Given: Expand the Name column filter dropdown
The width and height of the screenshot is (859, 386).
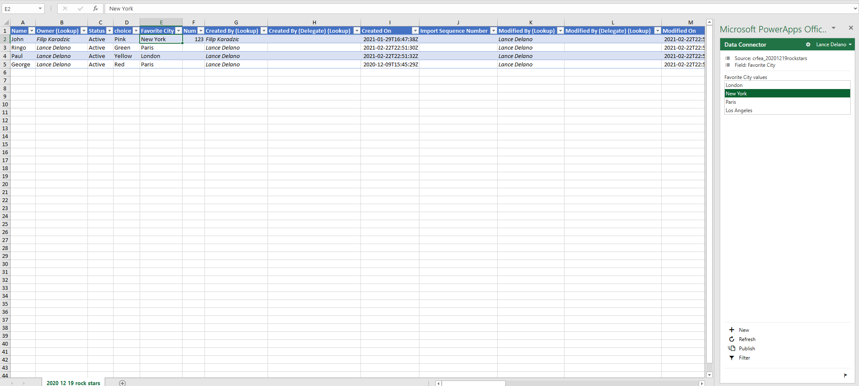Looking at the screenshot, I should [32, 31].
